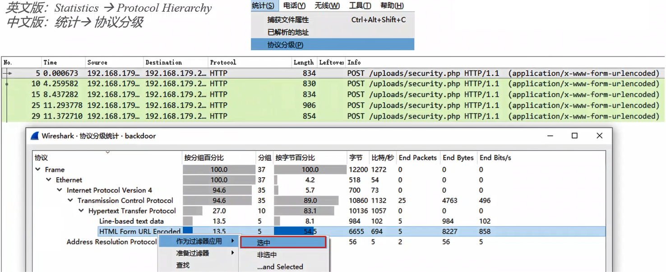666x272 pixels.
Task: Open the 帮助(H) menu
Action: (x=392, y=6)
